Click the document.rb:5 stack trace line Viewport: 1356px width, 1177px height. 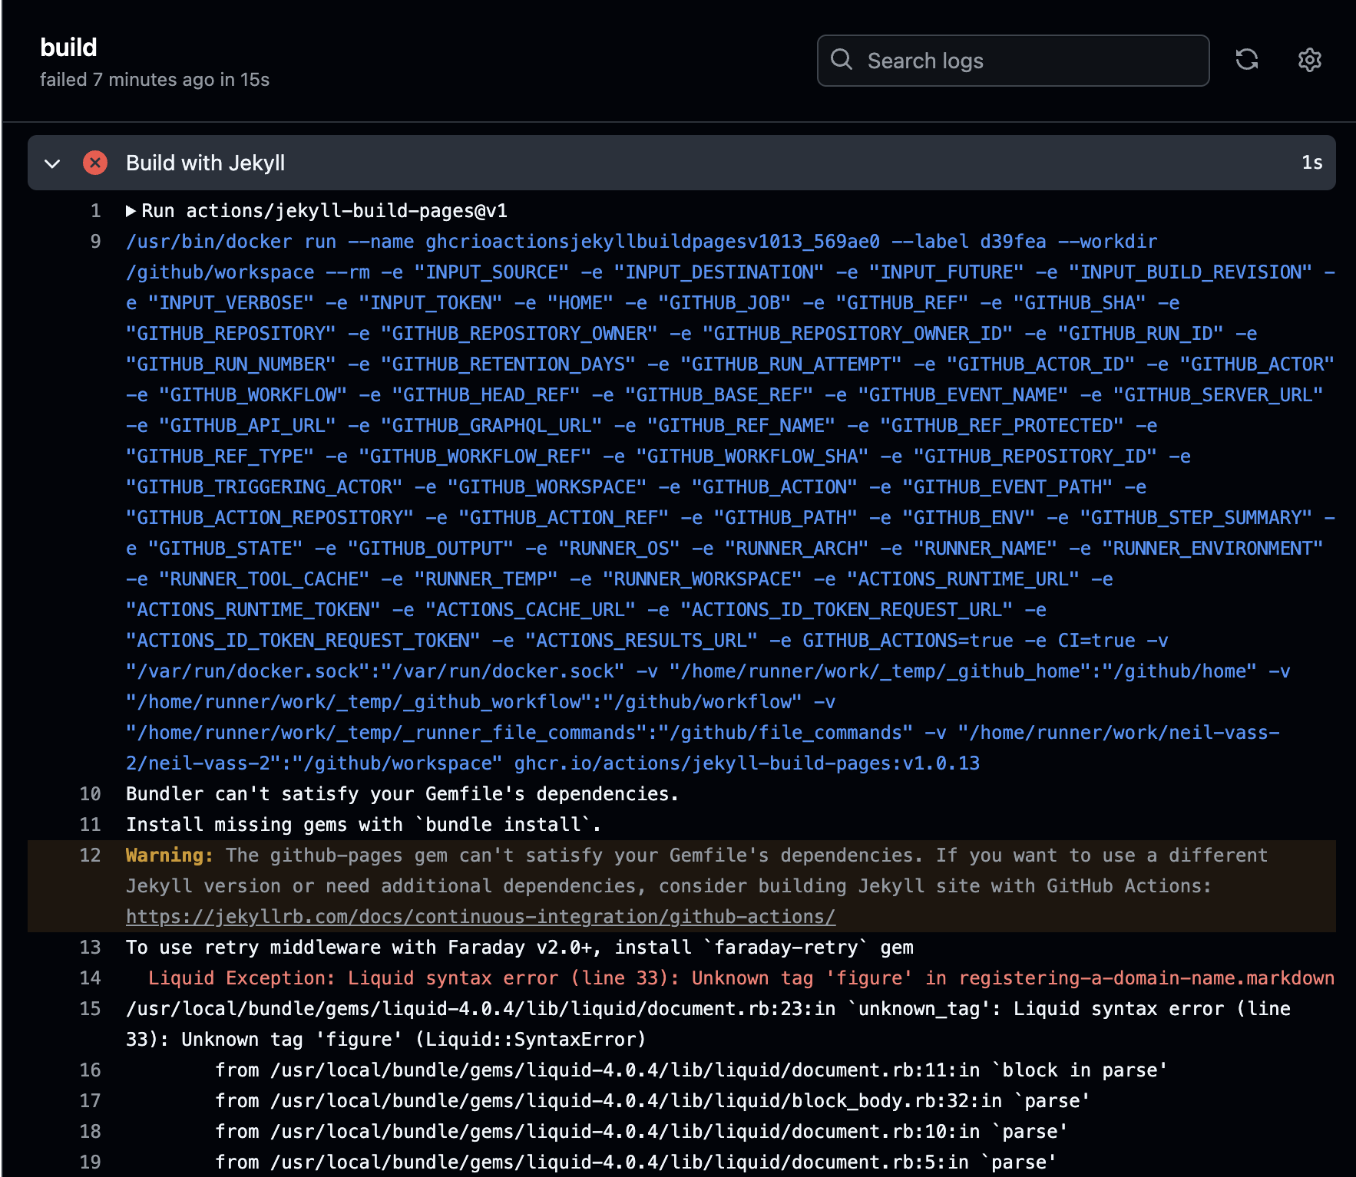[636, 1162]
